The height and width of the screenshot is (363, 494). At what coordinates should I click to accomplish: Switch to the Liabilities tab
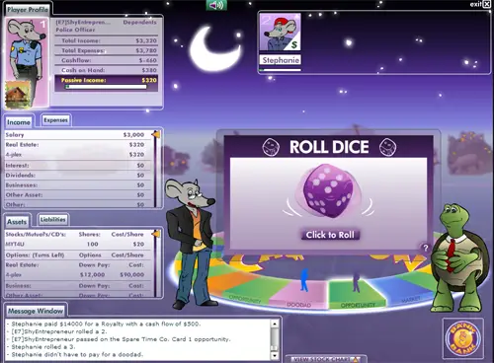click(x=53, y=220)
